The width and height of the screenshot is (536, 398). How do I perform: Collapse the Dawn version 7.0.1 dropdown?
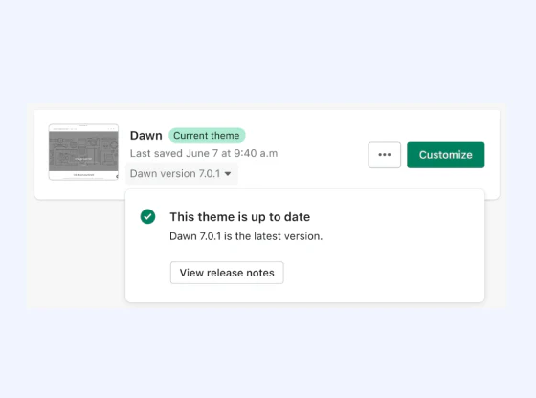click(x=181, y=173)
